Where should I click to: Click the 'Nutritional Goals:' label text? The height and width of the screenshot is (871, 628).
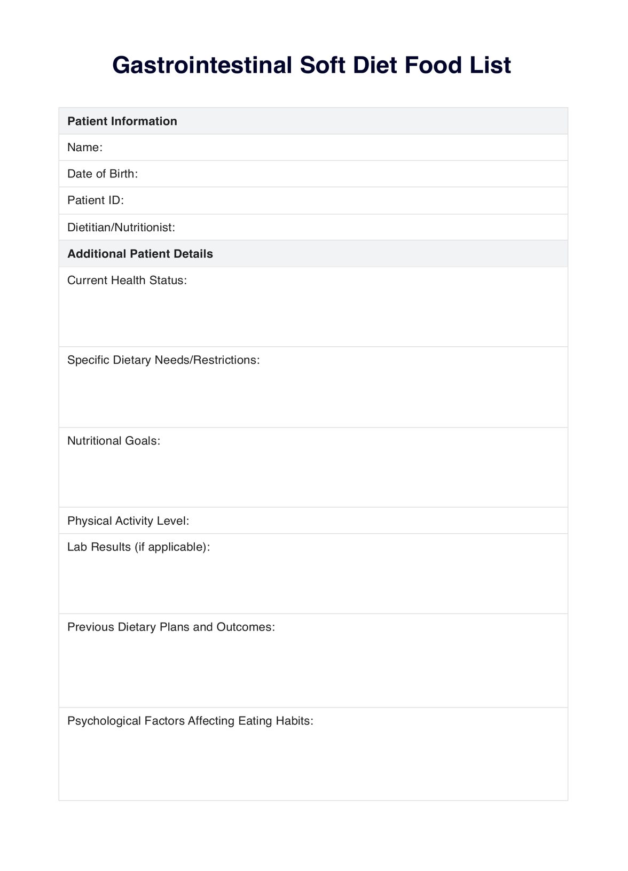(114, 441)
